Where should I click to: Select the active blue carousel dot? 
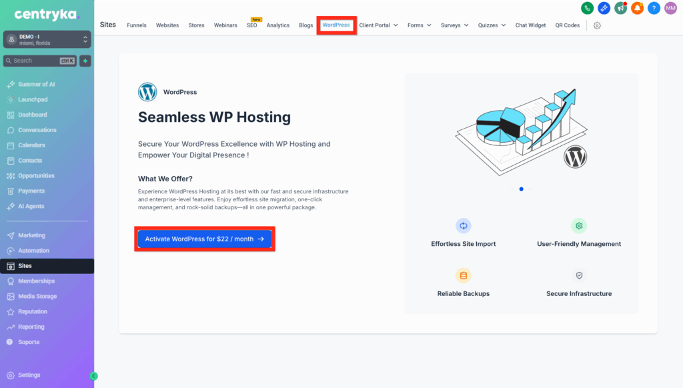(522, 189)
